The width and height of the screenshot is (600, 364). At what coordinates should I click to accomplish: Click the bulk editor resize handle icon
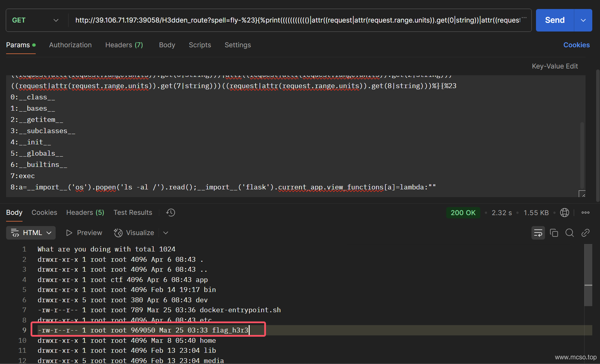(x=582, y=194)
